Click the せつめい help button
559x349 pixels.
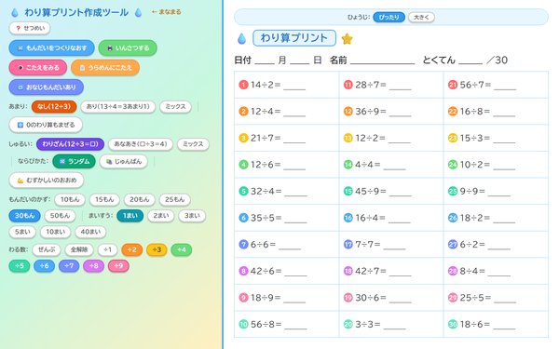point(30,28)
